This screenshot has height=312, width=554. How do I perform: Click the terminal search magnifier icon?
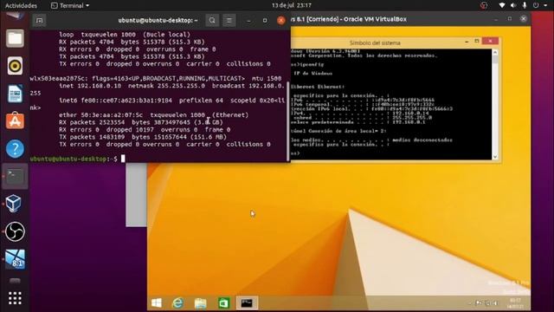[x=212, y=21]
